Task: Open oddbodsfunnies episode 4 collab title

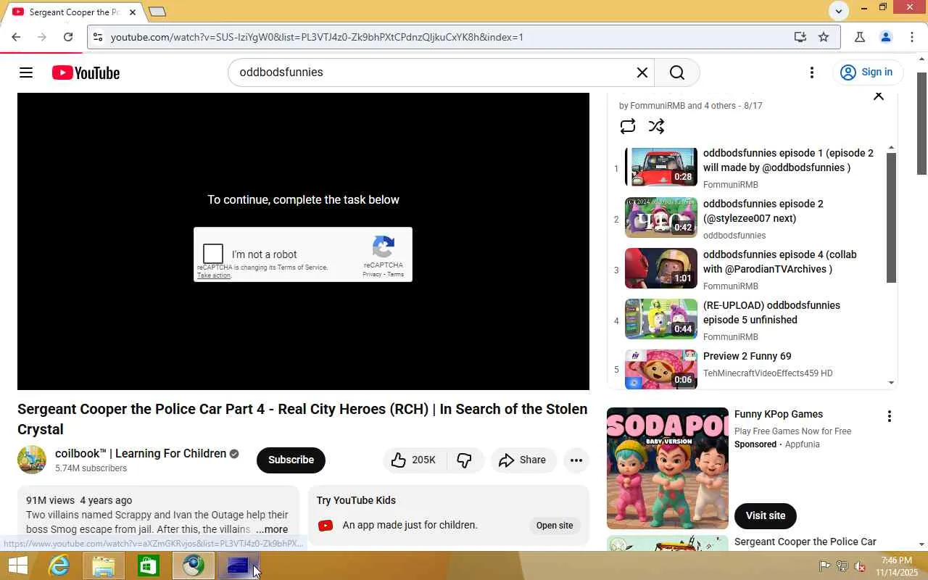Action: 779,262
